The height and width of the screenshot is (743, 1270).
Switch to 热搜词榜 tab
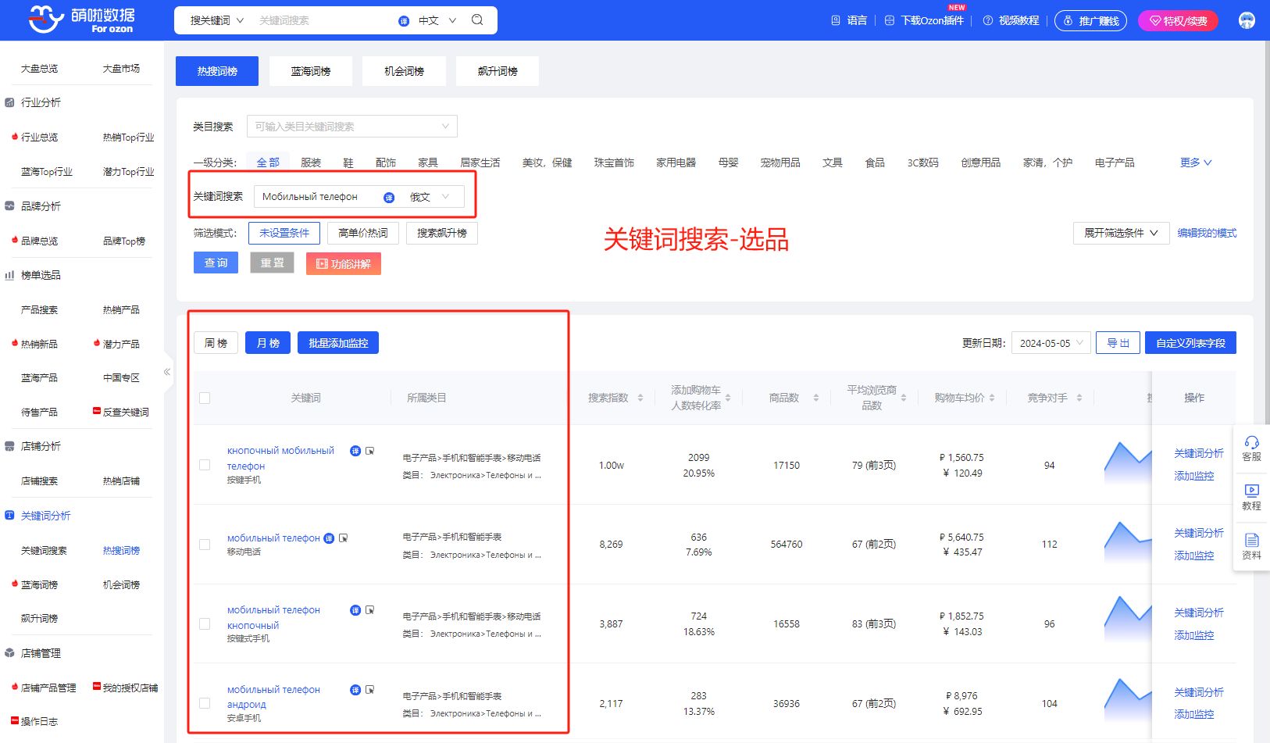(217, 71)
